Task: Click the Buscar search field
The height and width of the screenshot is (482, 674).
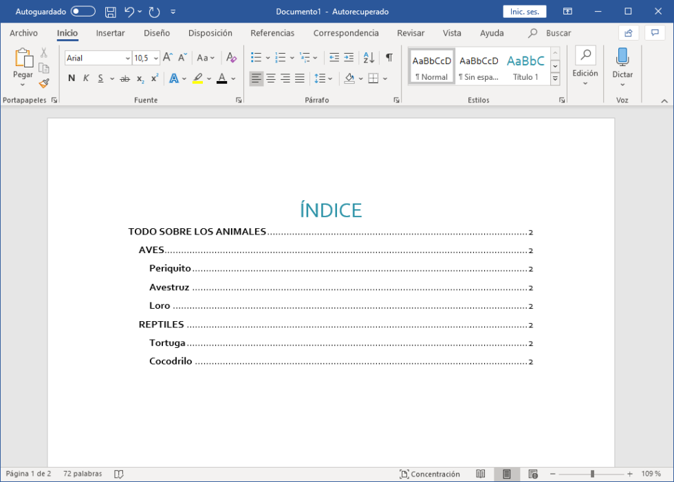Action: tap(558, 33)
